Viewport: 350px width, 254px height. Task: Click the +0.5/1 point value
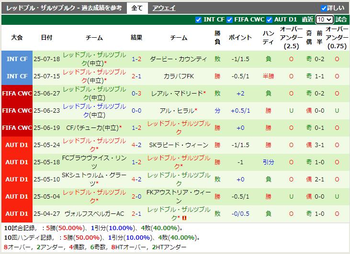[x=240, y=110]
